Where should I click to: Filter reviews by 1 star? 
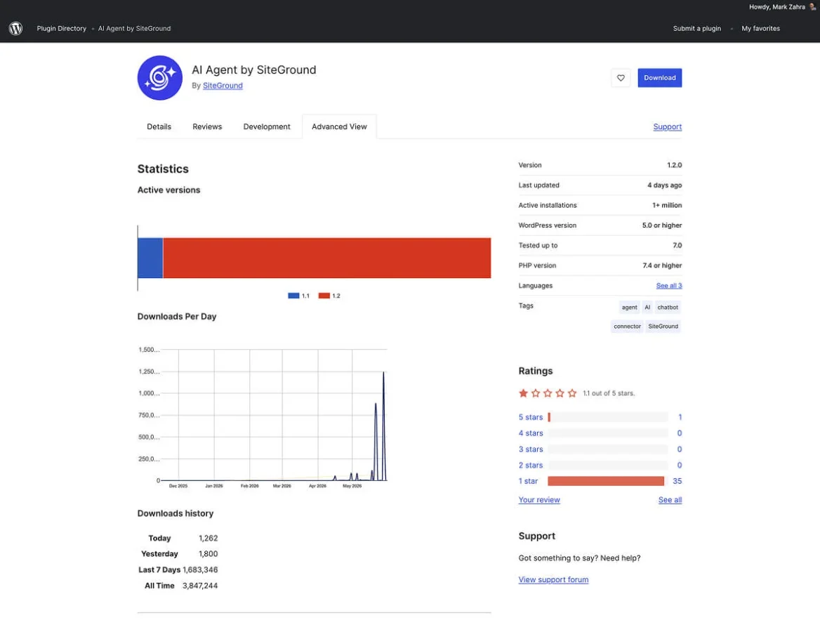point(528,481)
